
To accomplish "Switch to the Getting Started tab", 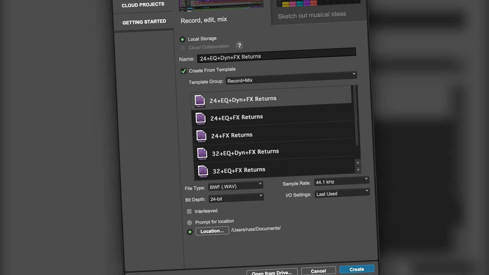I will click(144, 22).
